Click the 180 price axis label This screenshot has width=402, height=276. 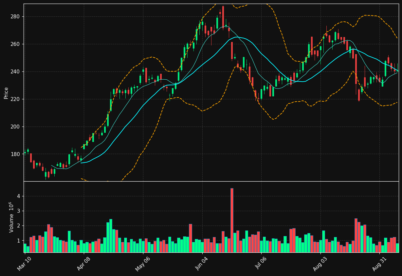15,154
